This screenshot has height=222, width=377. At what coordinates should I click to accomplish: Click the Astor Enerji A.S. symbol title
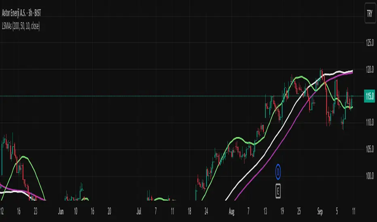coord(21,13)
